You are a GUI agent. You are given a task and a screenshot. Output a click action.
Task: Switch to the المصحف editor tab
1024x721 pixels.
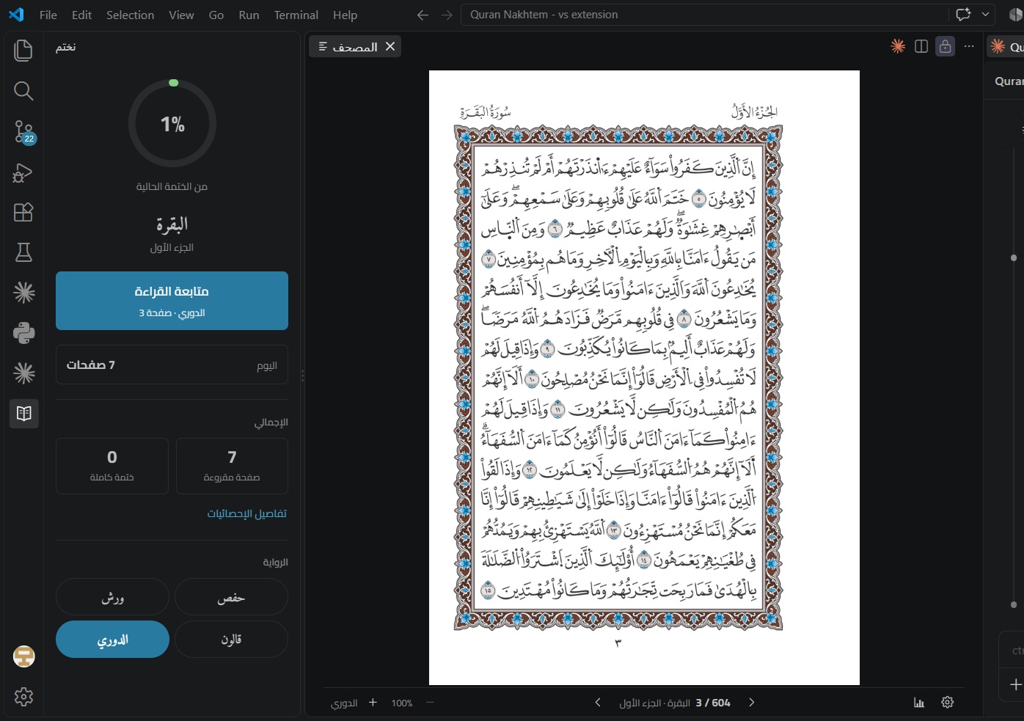[355, 46]
